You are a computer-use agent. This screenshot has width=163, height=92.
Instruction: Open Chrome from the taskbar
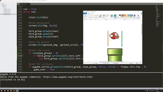click(8, 91)
